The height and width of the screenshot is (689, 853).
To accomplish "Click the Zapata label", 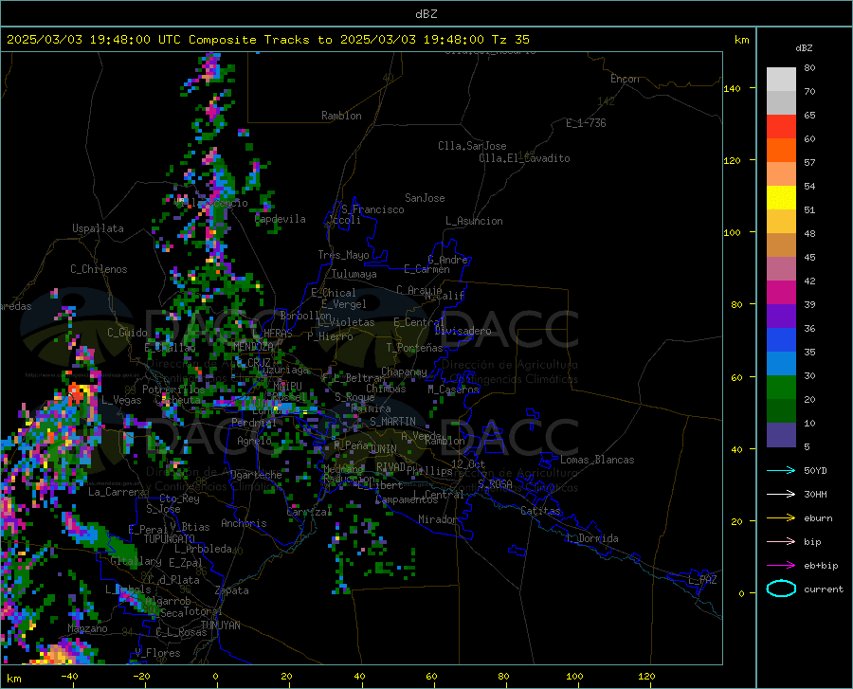I will click(x=232, y=590).
